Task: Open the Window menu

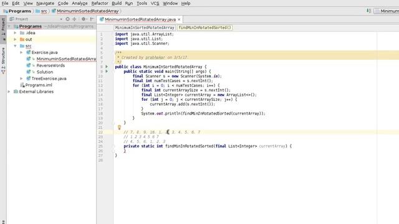Action: [170, 3]
